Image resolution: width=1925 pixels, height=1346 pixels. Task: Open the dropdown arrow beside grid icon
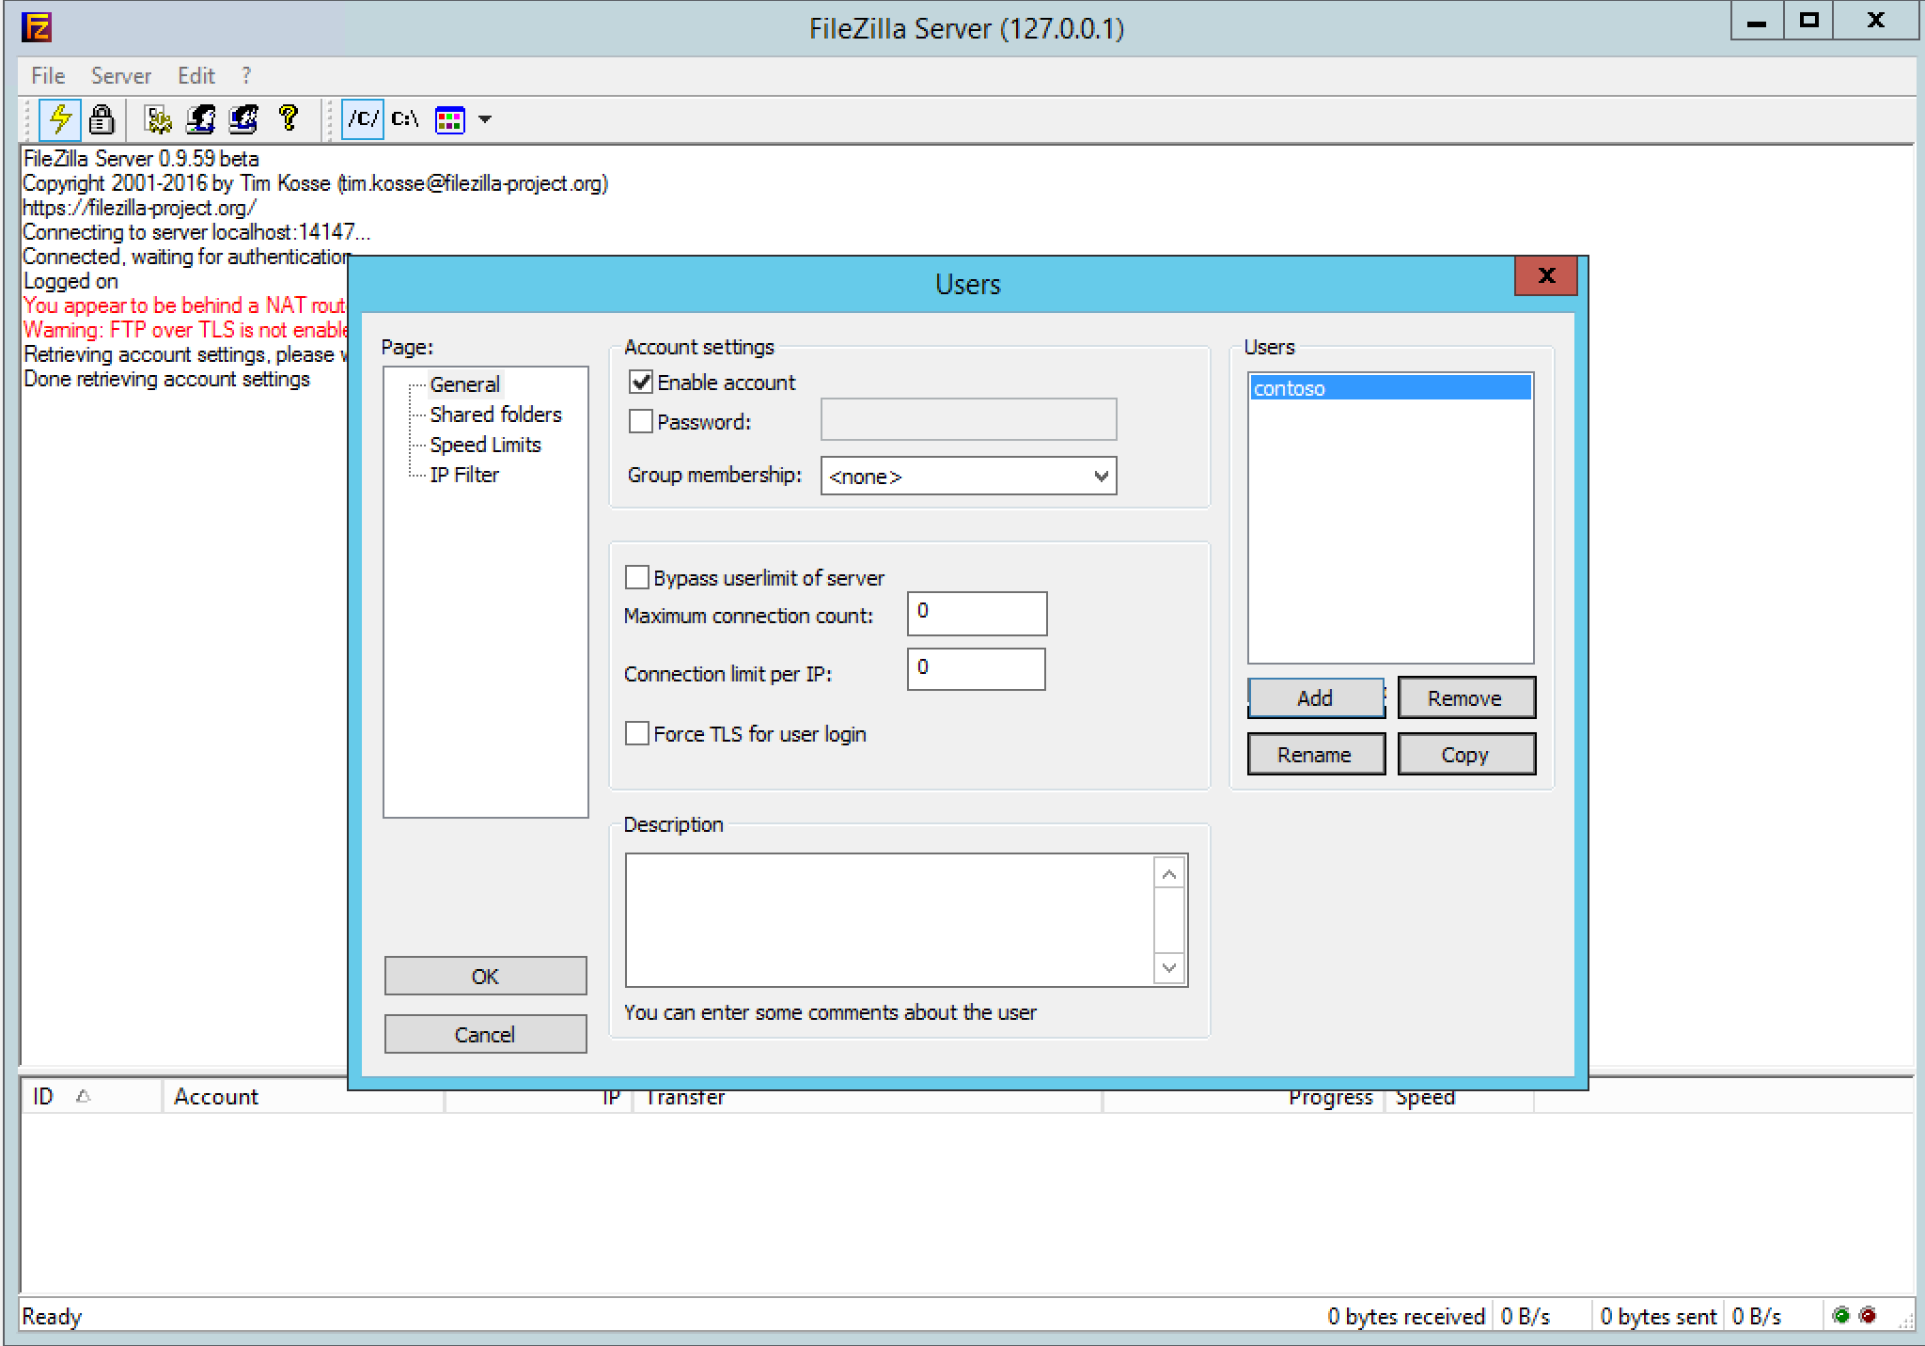[x=485, y=119]
